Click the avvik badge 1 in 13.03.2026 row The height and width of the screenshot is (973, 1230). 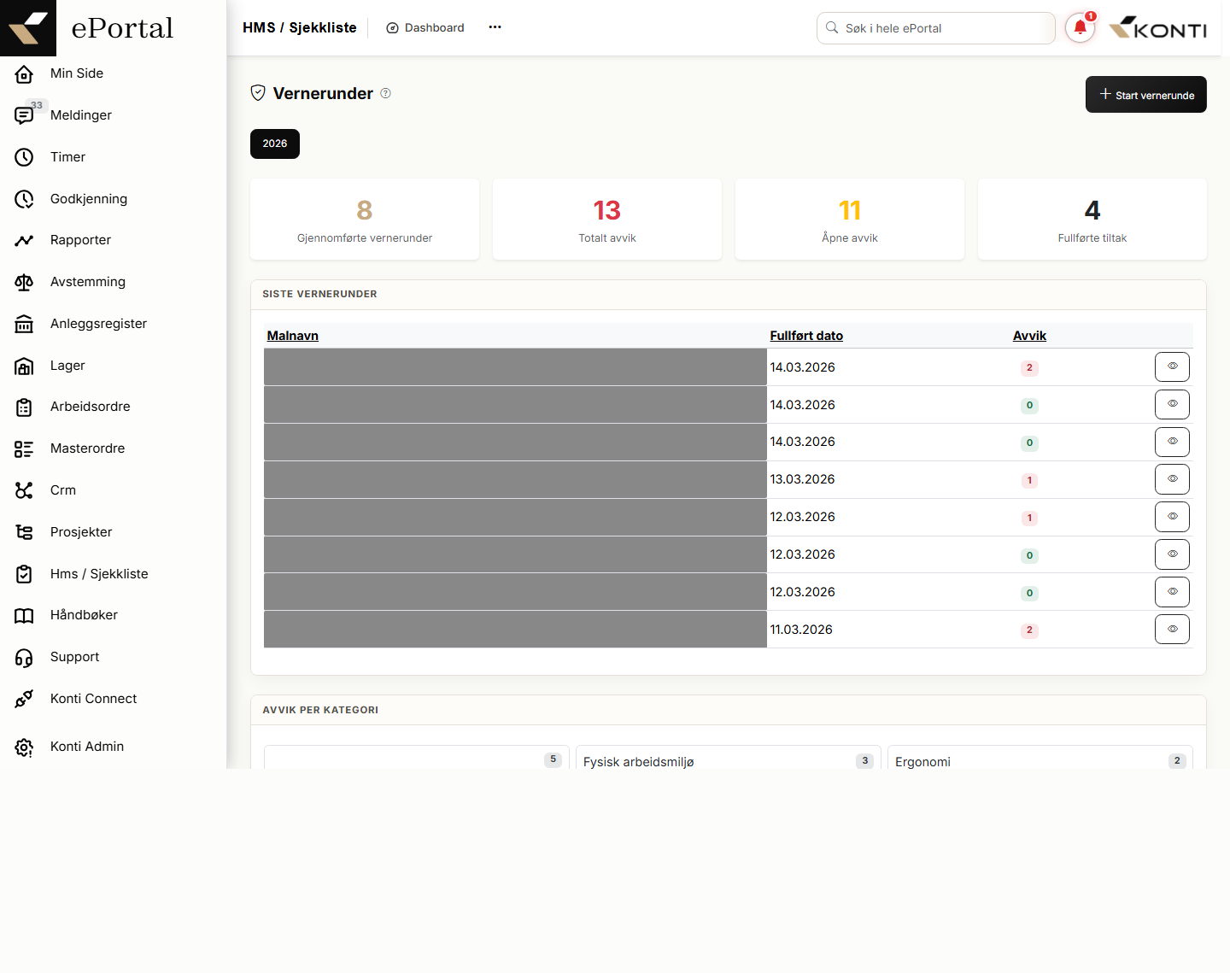click(1029, 480)
